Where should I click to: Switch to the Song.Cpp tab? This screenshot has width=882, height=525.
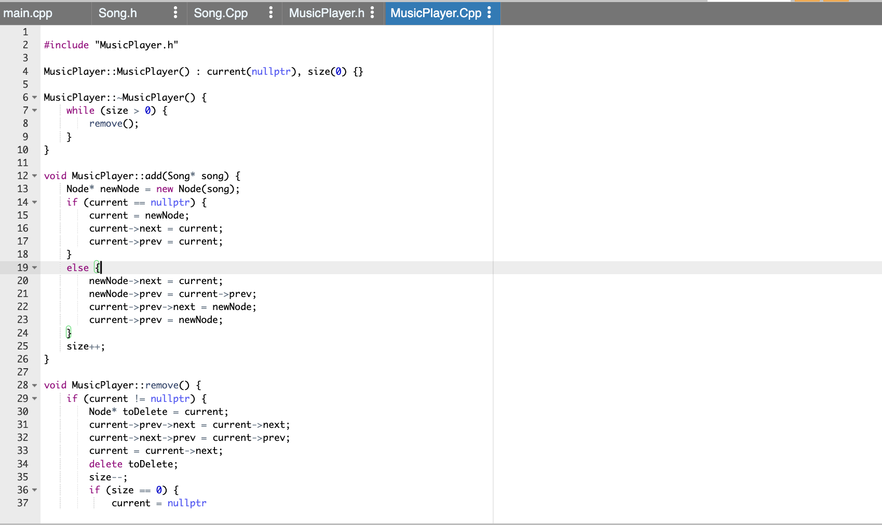(x=220, y=13)
